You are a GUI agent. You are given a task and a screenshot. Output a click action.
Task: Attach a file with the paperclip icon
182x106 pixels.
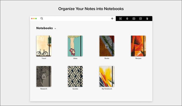coord(147,18)
